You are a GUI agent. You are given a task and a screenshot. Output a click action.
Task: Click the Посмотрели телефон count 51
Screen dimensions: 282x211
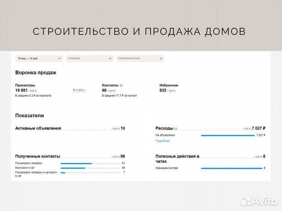[123, 163]
